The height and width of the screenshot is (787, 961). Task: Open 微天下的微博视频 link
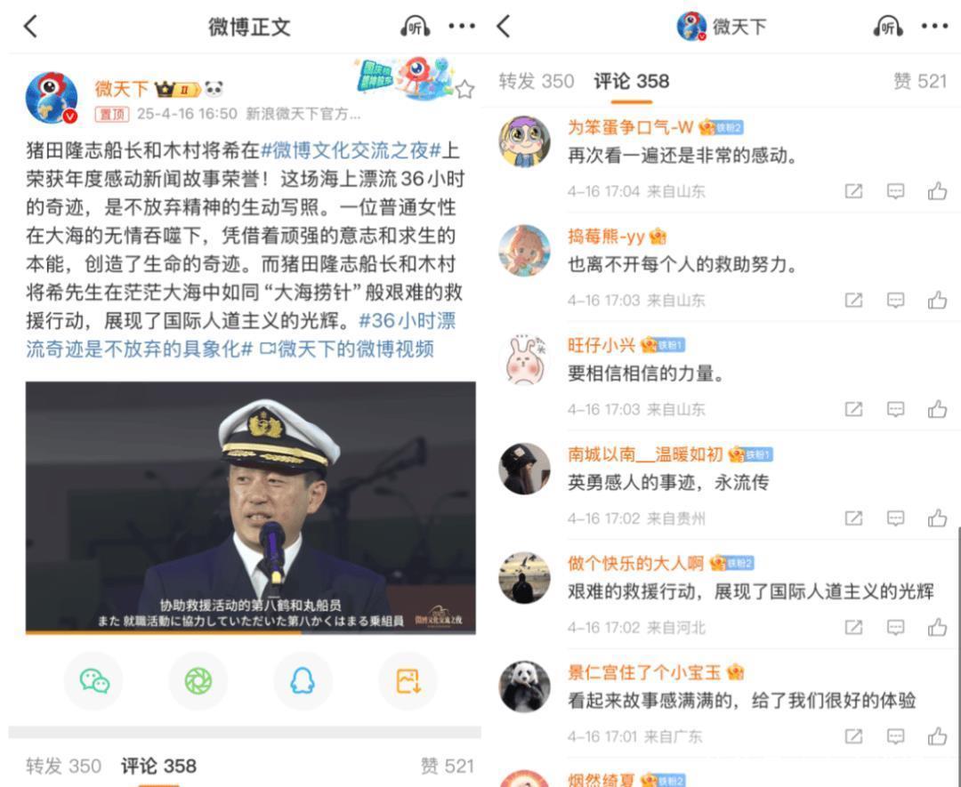[x=347, y=349]
